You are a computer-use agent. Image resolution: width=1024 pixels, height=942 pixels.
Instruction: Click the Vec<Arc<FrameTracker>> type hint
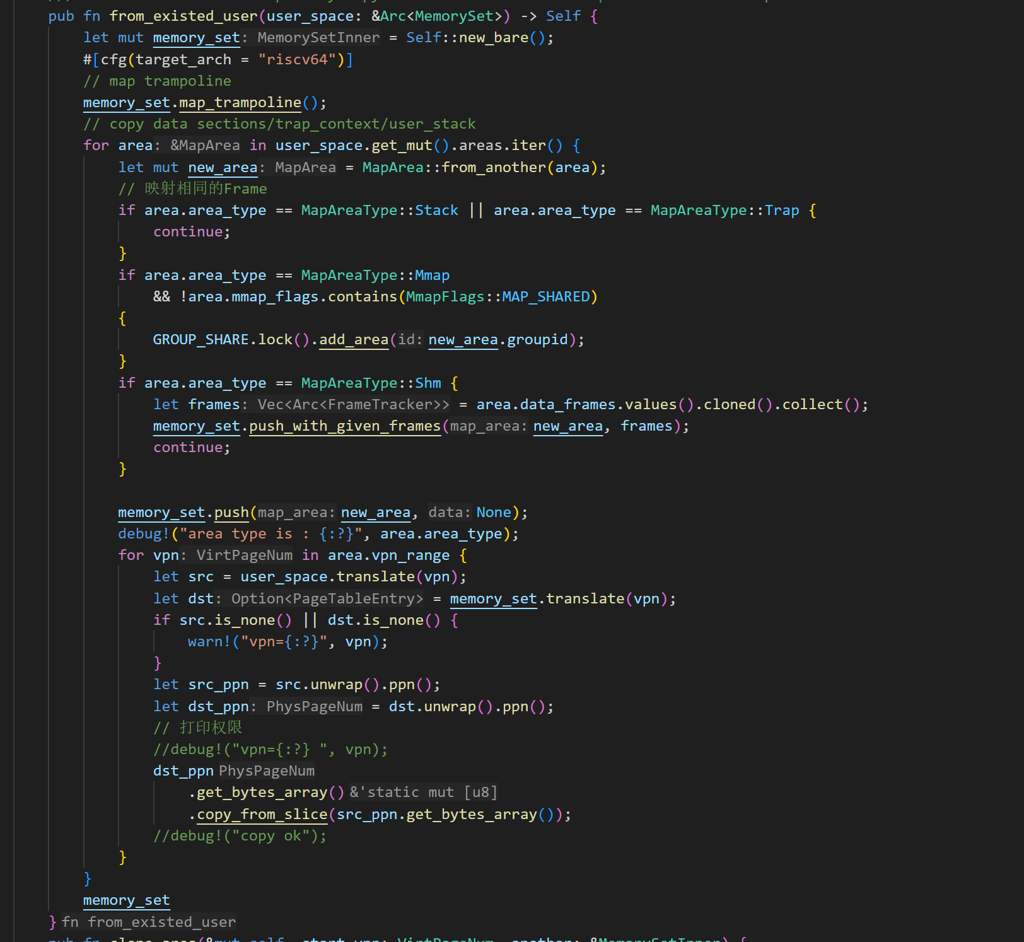point(353,405)
